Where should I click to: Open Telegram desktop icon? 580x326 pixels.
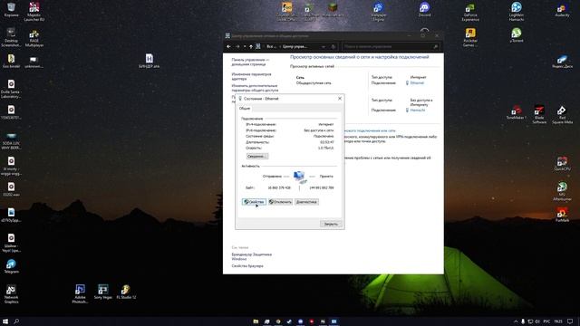11,266
